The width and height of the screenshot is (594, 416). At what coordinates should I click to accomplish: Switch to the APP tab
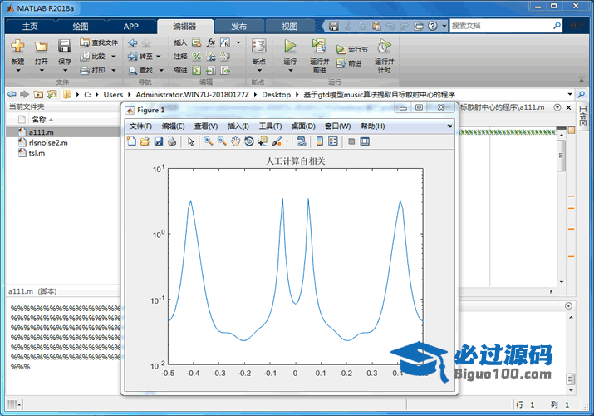point(131,27)
